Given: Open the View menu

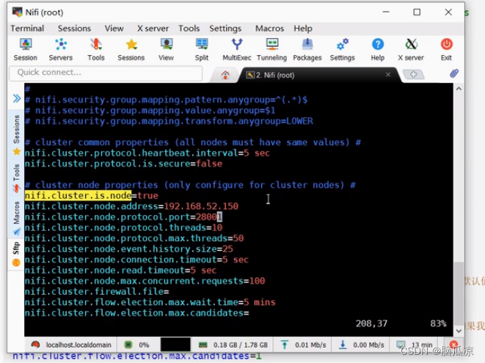Looking at the screenshot, I should click(x=114, y=29).
